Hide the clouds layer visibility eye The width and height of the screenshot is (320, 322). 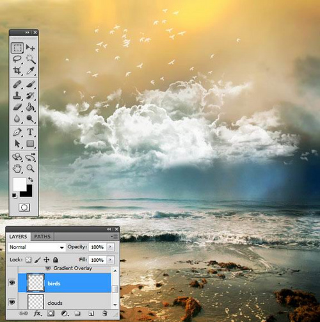click(x=12, y=302)
